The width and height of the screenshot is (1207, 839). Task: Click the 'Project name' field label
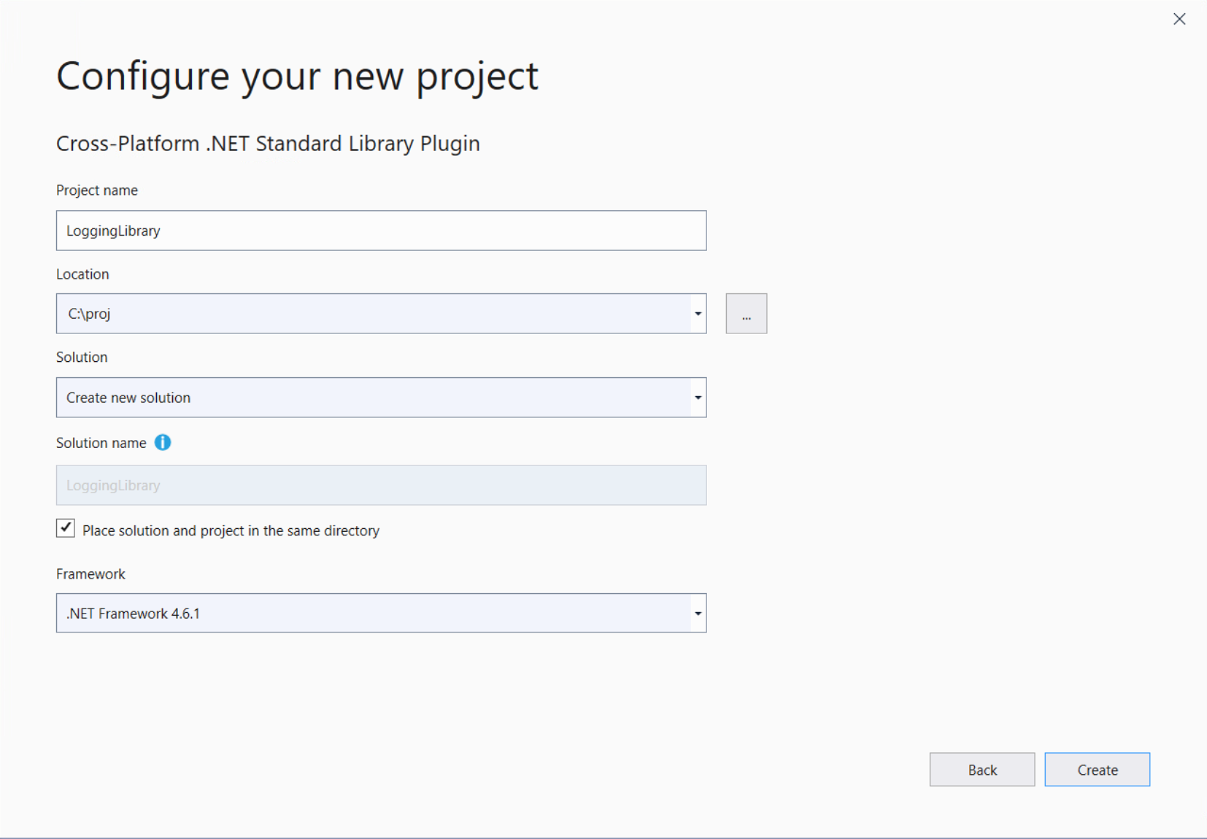click(97, 190)
